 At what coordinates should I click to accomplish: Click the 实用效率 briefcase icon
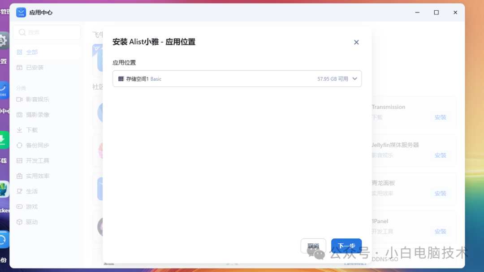[x=19, y=176]
